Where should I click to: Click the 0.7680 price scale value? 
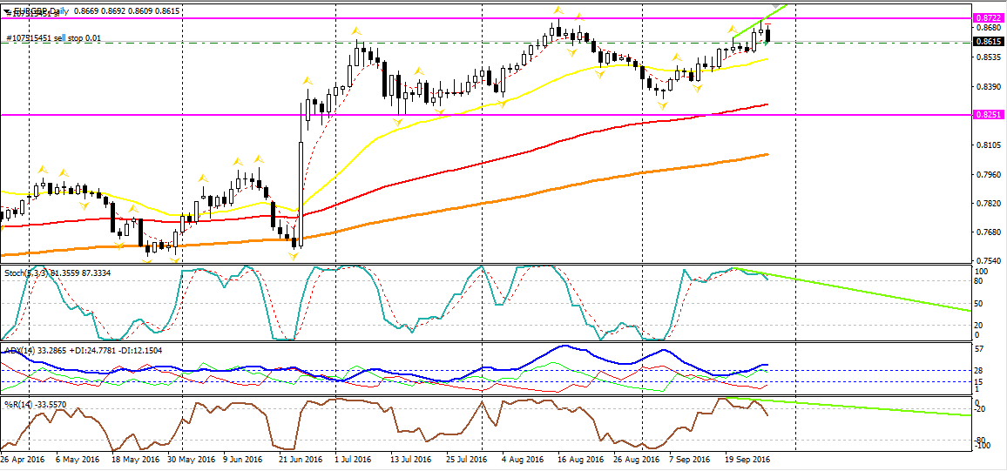click(990, 232)
